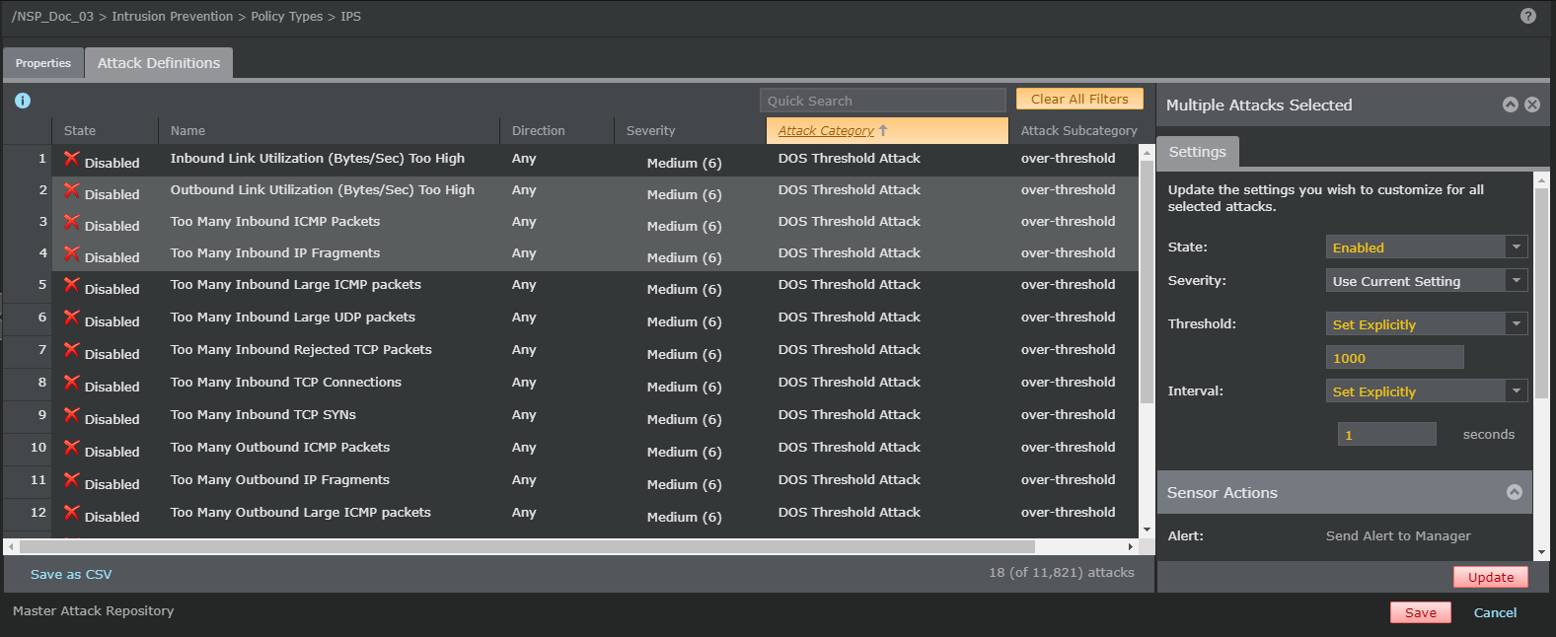Click red X state icon in row 1
This screenshot has height=637, width=1556.
(x=72, y=159)
